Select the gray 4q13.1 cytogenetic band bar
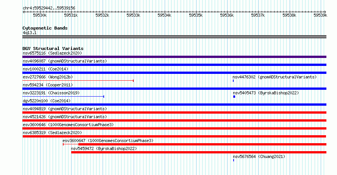Viewport: 337px width, 175px height. pos(174,37)
